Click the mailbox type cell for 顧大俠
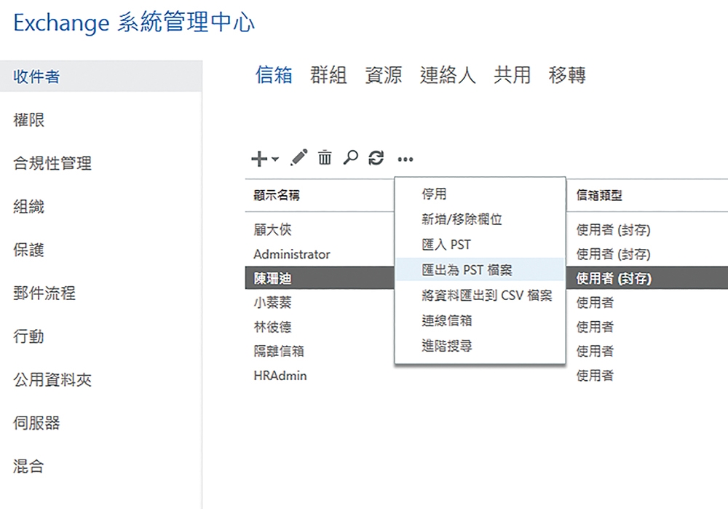The height and width of the screenshot is (509, 728). [x=613, y=229]
